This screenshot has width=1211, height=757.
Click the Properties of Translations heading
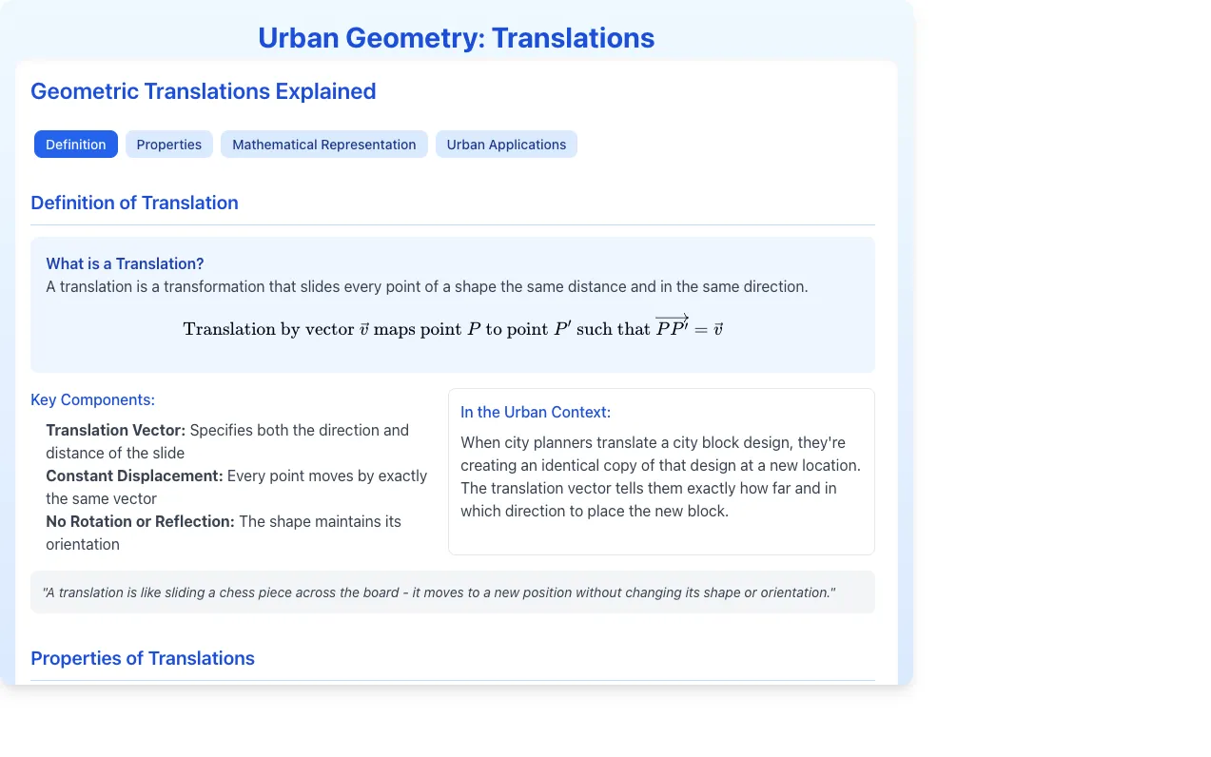(143, 658)
